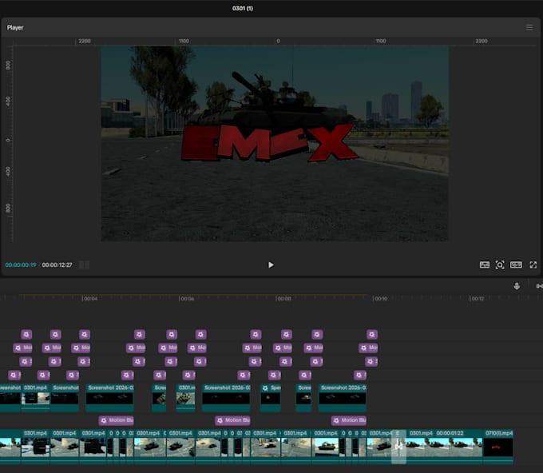Select the overlay 0301.mp4 clip with white thumbnail
The height and width of the screenshot is (473, 543).
pyautogui.click(x=36, y=397)
